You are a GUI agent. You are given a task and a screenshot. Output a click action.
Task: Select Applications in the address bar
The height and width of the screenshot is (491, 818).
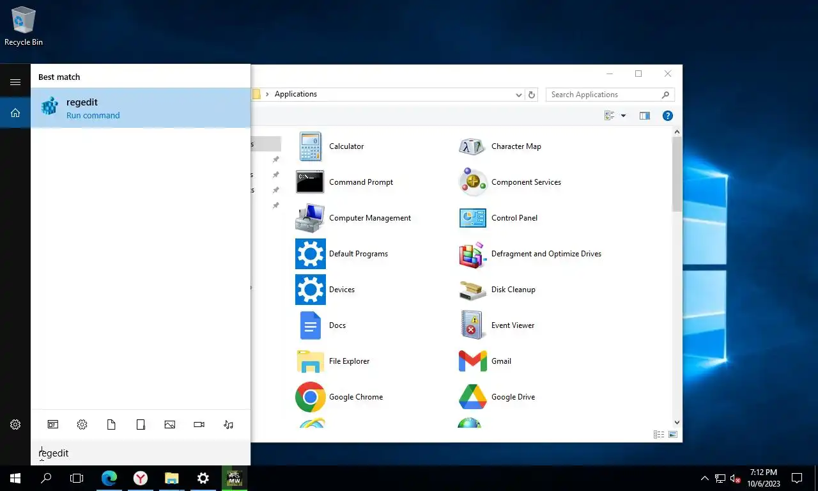[296, 94]
